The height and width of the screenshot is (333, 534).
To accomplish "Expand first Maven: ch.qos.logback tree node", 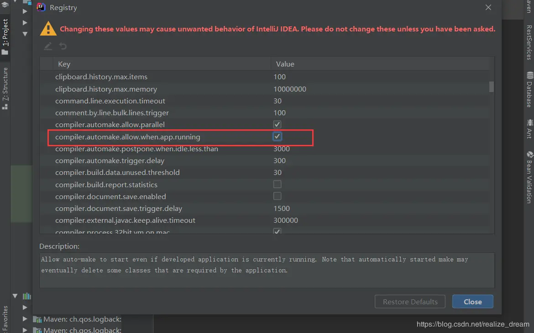I will click(25, 319).
